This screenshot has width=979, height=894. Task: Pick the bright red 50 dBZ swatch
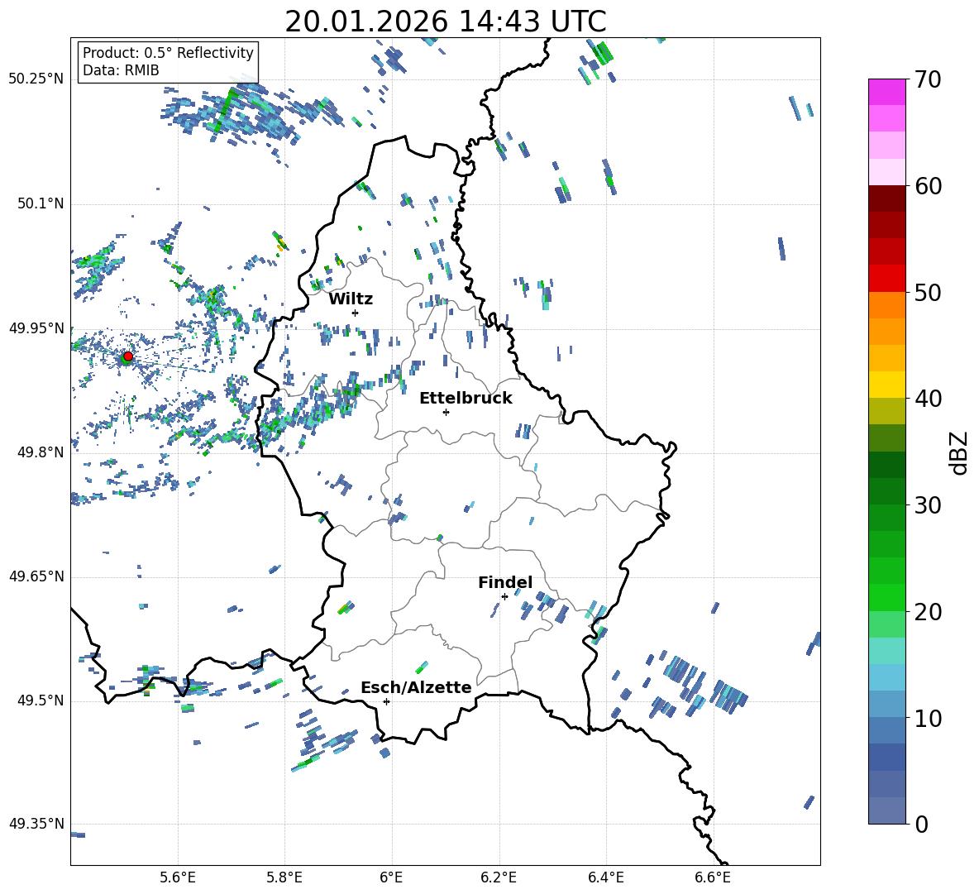click(x=887, y=278)
